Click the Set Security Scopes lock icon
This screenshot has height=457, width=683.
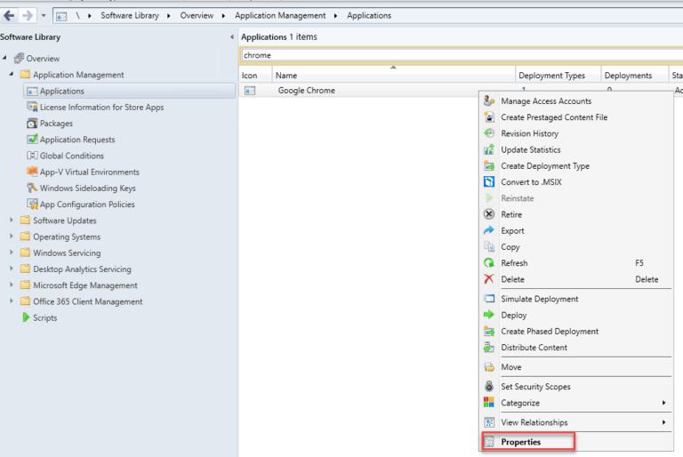pyautogui.click(x=489, y=387)
